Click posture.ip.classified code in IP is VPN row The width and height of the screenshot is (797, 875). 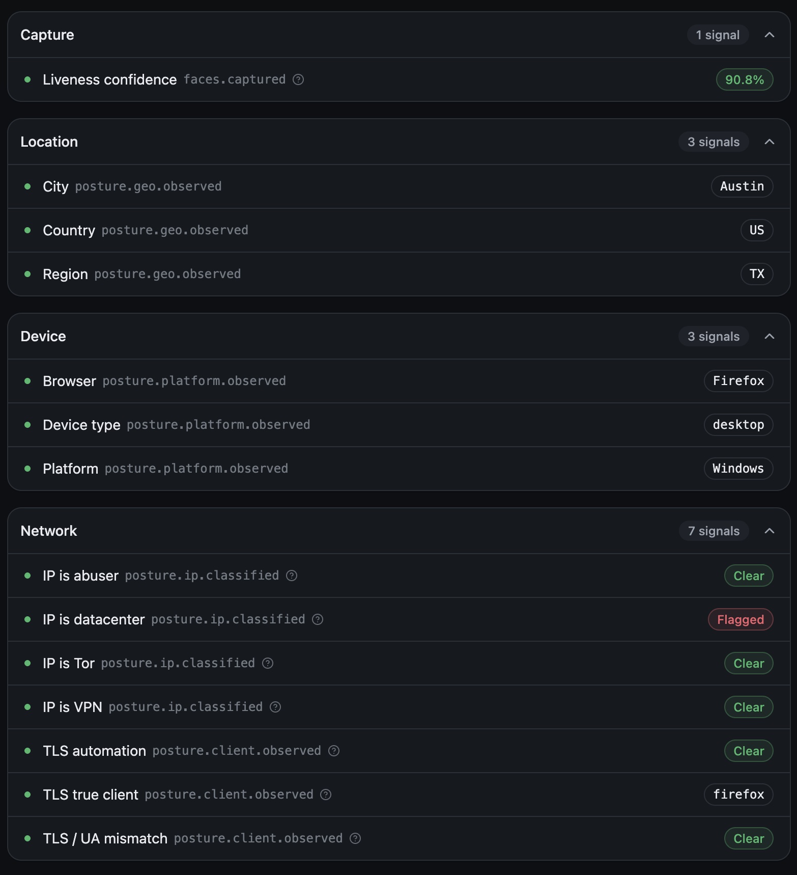point(185,707)
